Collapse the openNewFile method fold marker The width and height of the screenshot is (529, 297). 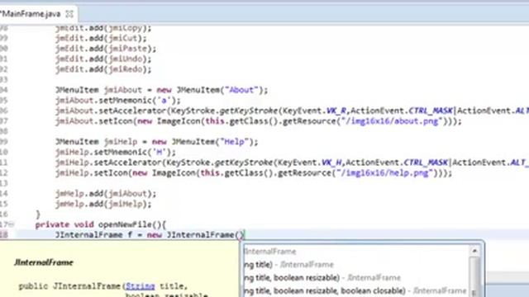[x=11, y=224]
